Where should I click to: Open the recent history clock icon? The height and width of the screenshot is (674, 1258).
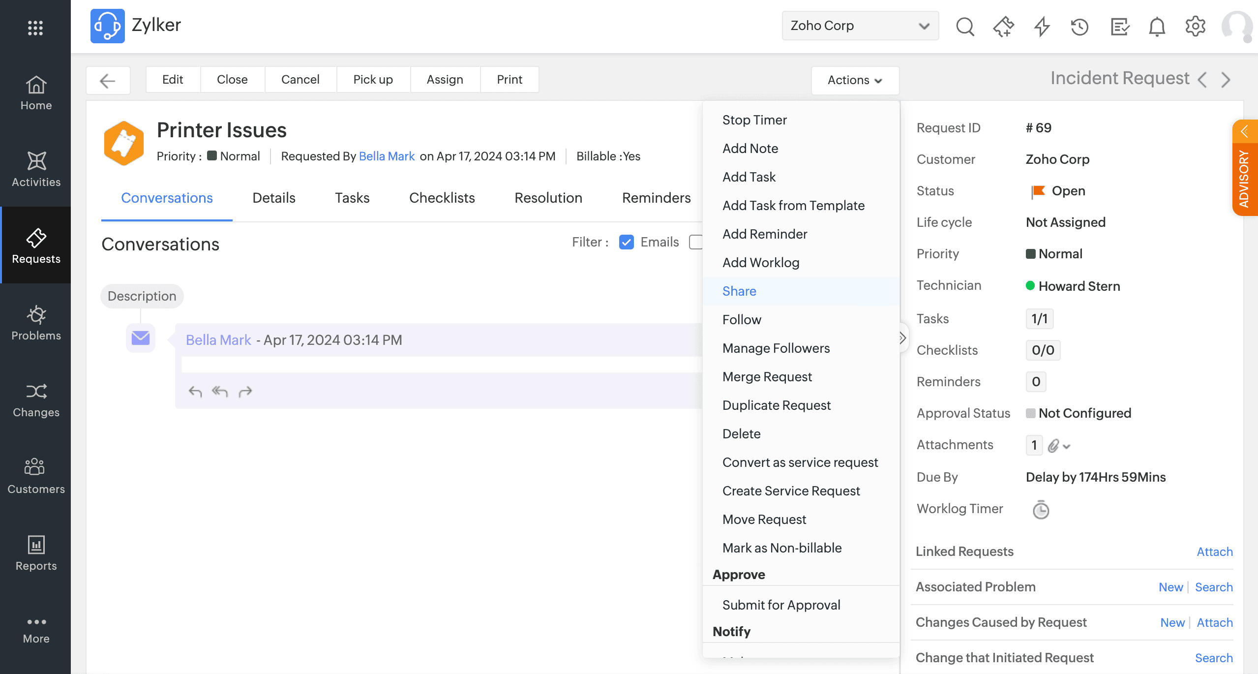click(x=1079, y=26)
